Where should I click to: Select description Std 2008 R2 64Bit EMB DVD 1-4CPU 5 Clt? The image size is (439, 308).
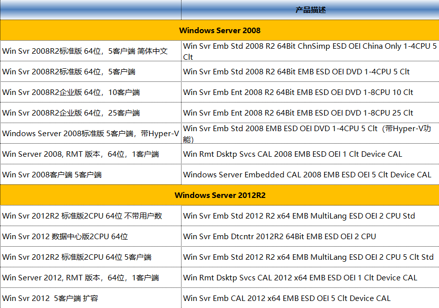pyautogui.click(x=310, y=72)
